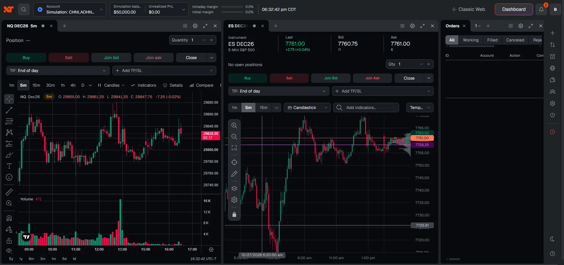Toggle drawings visibility eye icon
564x265 pixels.
coord(9,251)
